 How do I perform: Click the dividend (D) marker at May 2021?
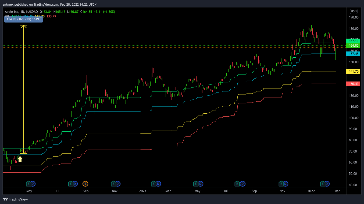tap(201, 184)
